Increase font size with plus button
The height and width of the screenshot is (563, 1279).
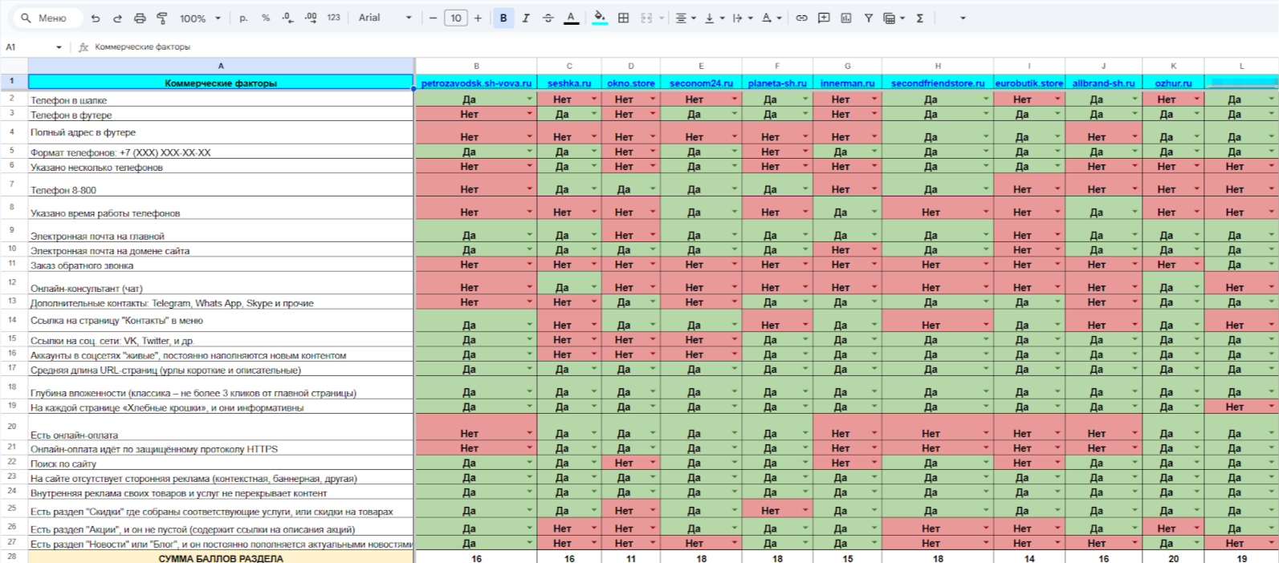click(x=478, y=18)
